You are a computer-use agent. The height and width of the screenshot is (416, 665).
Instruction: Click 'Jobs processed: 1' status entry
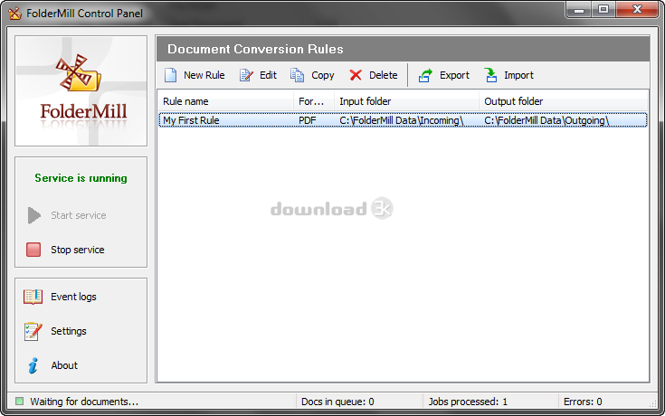468,402
